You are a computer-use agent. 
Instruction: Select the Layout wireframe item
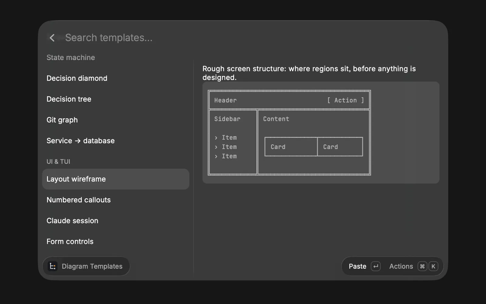(x=115, y=179)
